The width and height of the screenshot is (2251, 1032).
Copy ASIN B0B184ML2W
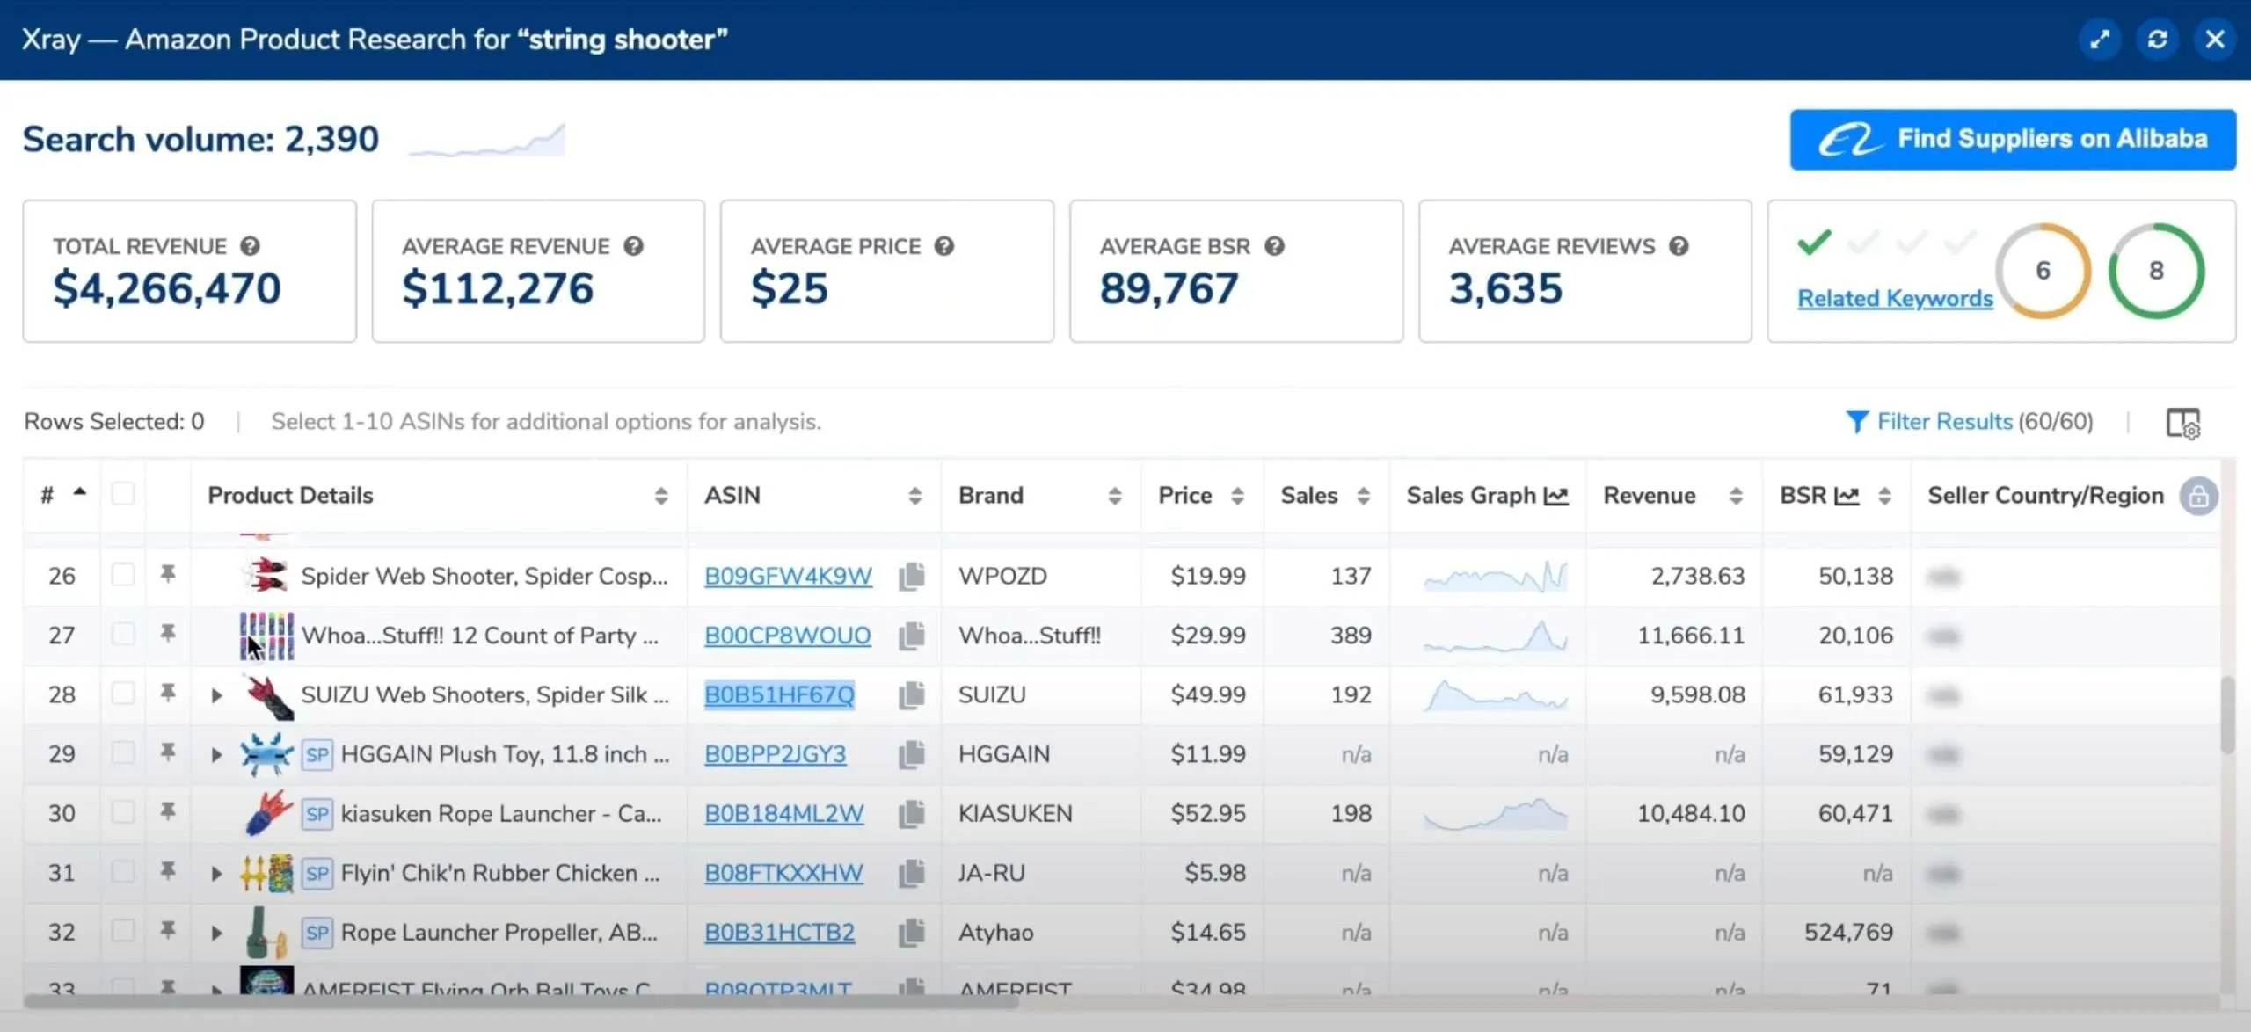click(912, 814)
